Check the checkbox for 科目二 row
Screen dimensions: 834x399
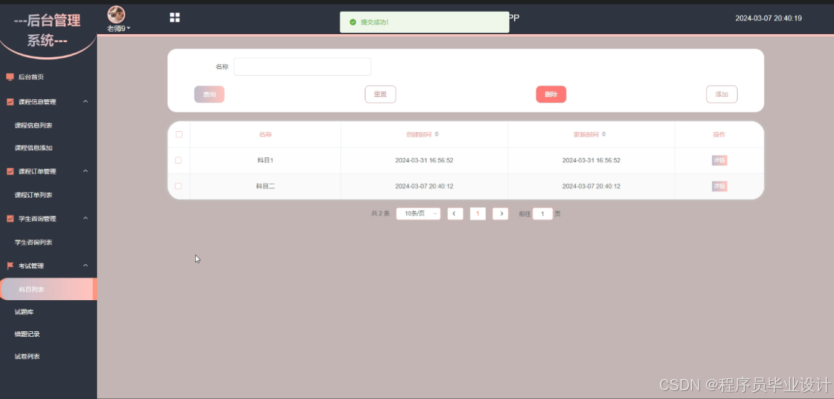tap(179, 186)
